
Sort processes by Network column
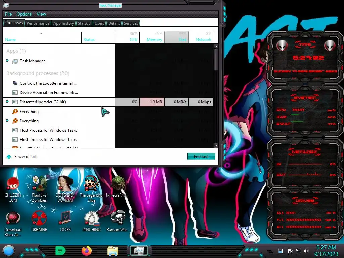click(x=201, y=37)
